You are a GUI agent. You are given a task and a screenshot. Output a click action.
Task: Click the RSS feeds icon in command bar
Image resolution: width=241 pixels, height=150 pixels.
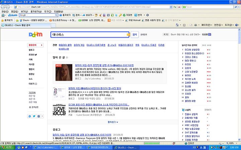point(184,25)
